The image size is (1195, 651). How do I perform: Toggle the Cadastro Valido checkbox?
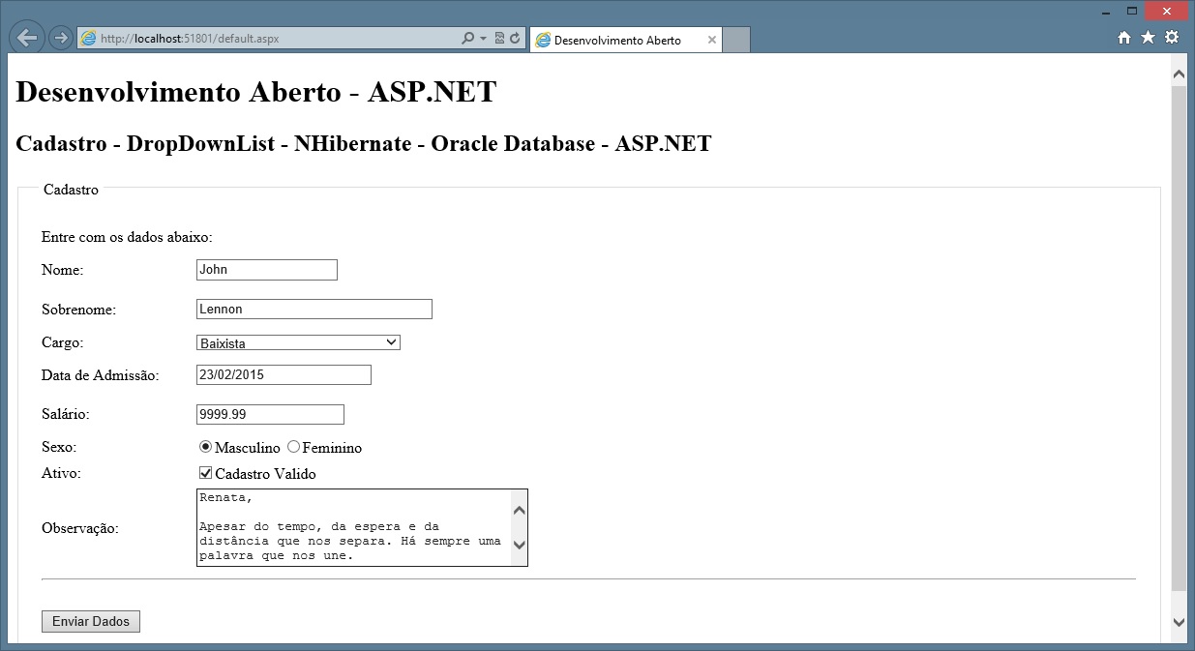coord(205,473)
